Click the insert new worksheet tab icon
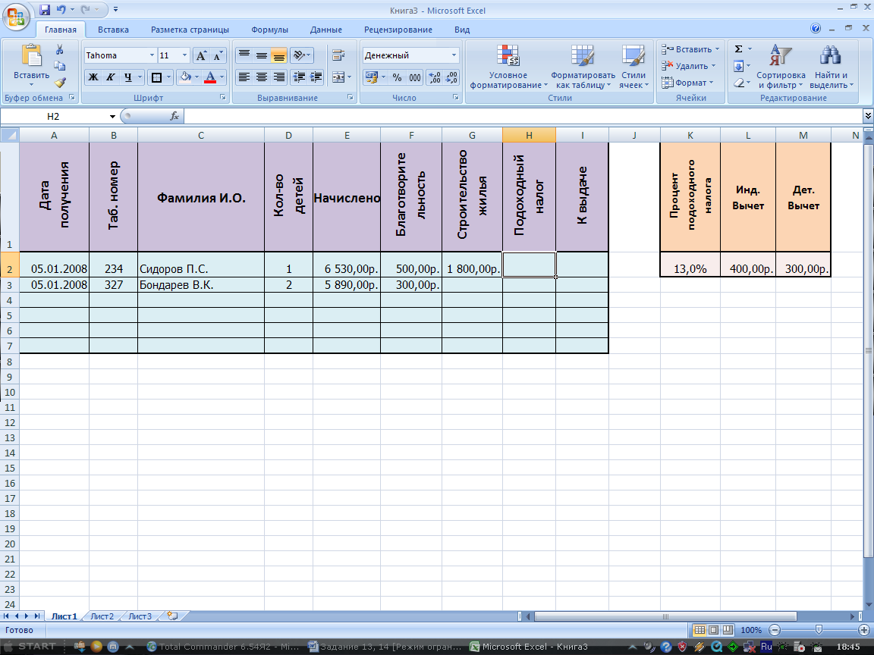This screenshot has height=655, width=874. (173, 616)
